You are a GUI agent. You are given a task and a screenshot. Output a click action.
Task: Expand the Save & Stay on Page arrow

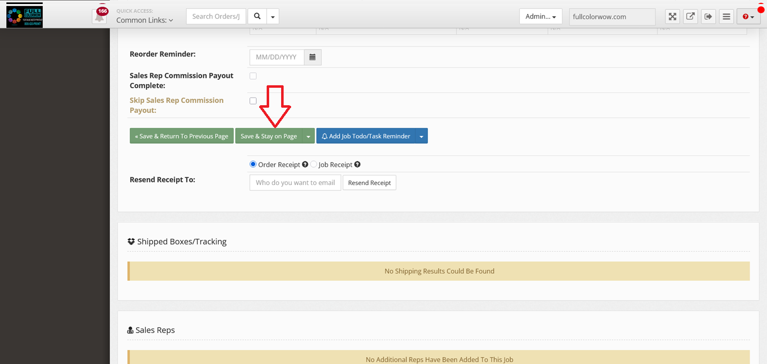click(309, 137)
